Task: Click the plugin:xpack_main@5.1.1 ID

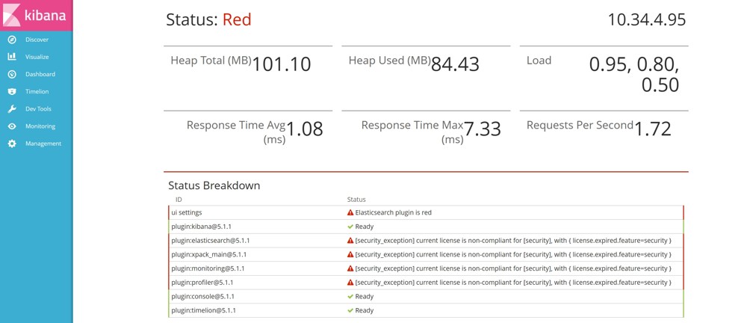Action: (x=210, y=254)
